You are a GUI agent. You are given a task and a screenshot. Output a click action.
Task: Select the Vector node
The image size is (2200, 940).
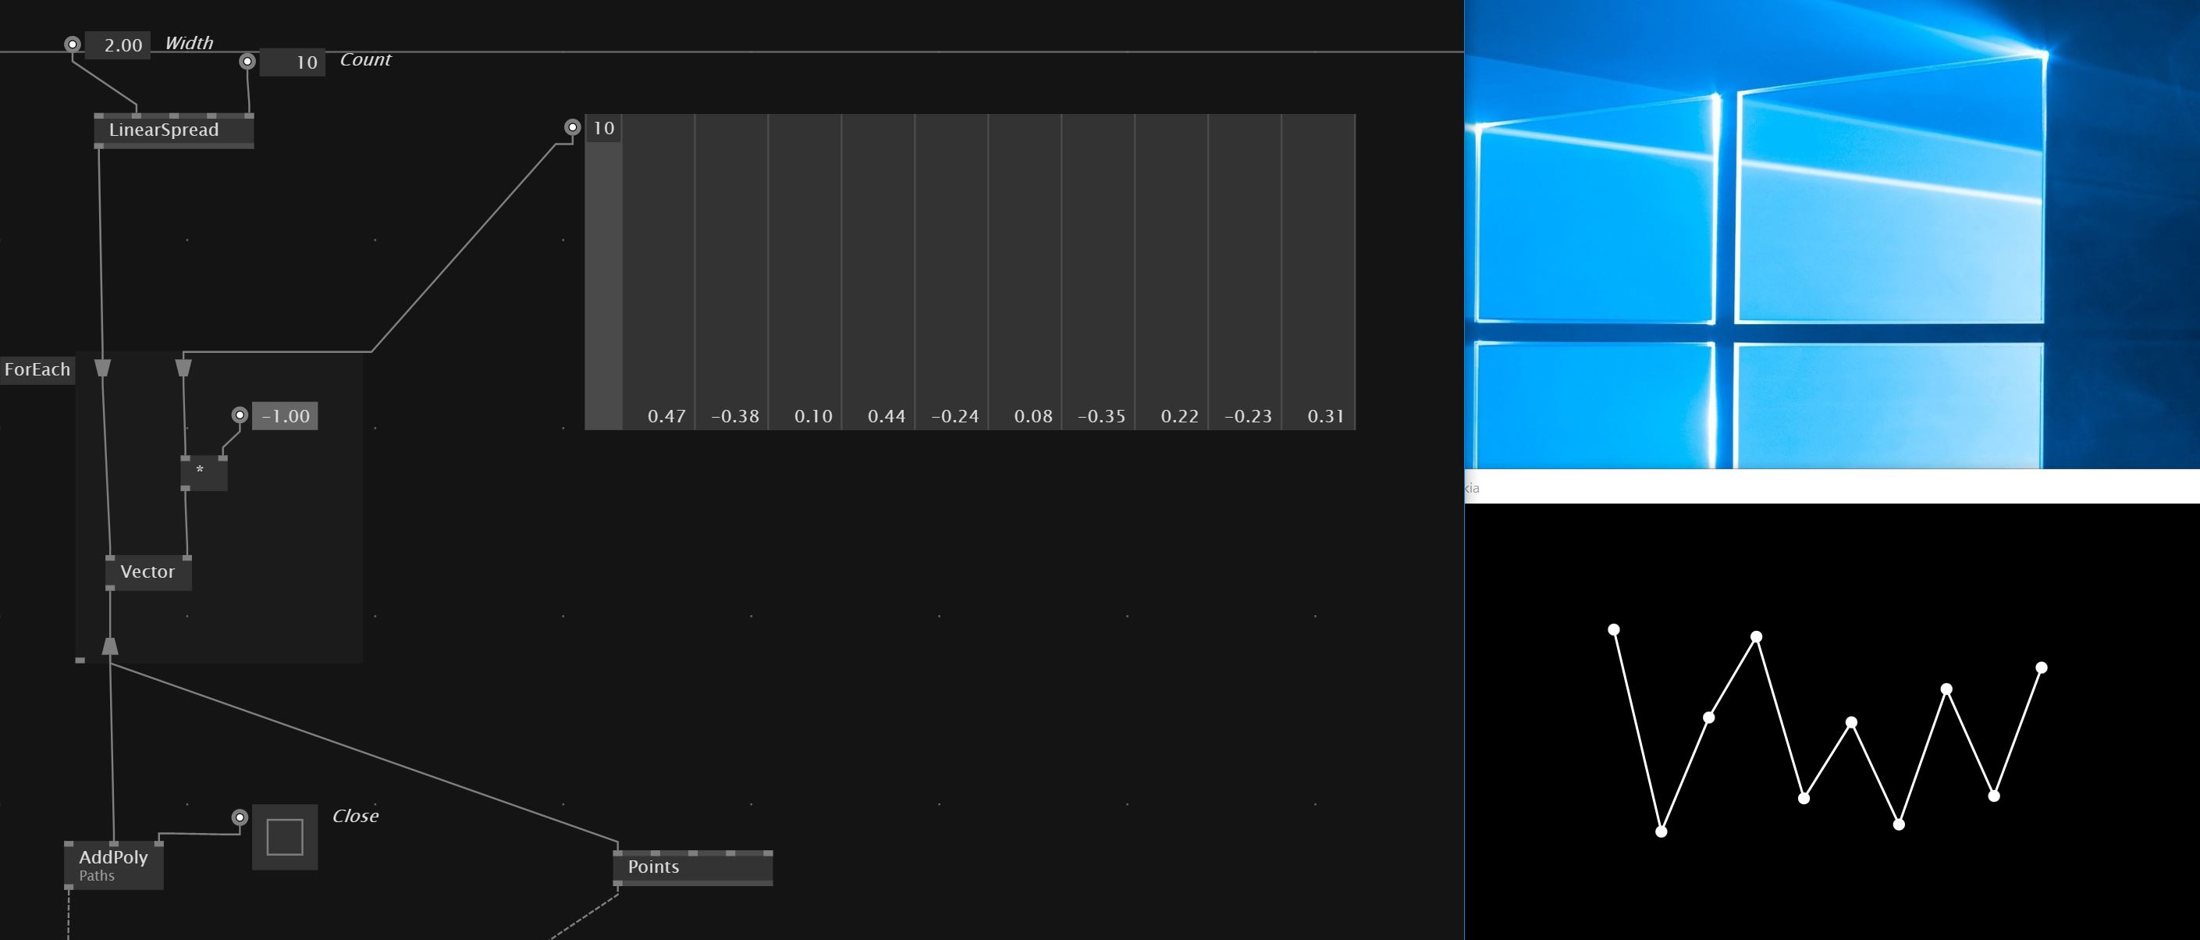(x=147, y=571)
